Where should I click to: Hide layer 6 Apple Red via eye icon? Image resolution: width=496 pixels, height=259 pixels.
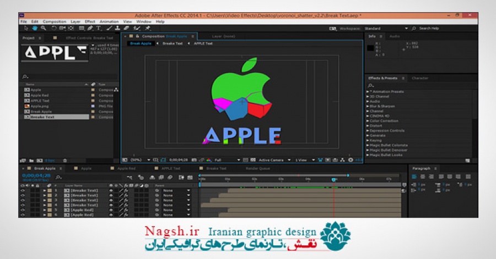[23, 215]
